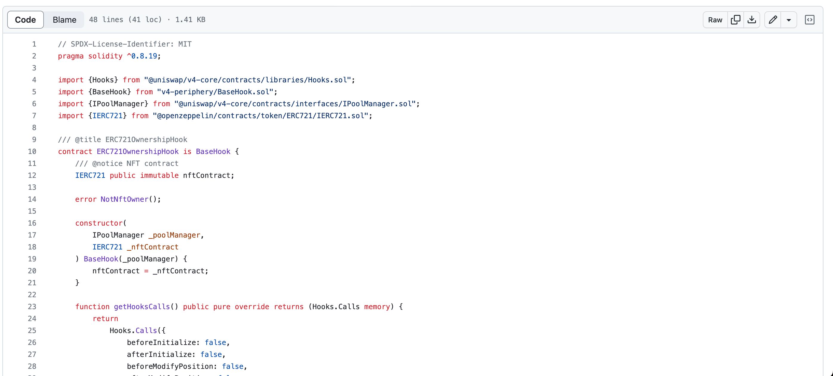833x376 pixels.
Task: Select line number 16
Action: point(32,223)
